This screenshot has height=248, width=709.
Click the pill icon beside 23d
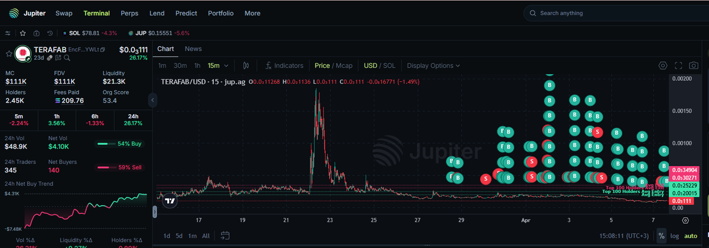click(51, 58)
